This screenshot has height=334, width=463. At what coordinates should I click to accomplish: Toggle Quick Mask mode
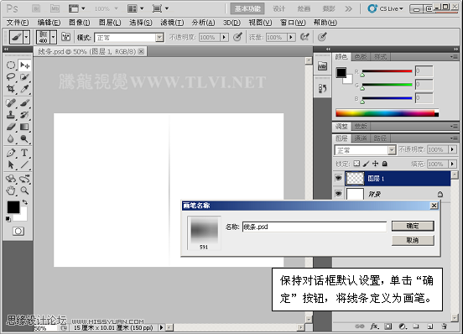18,231
